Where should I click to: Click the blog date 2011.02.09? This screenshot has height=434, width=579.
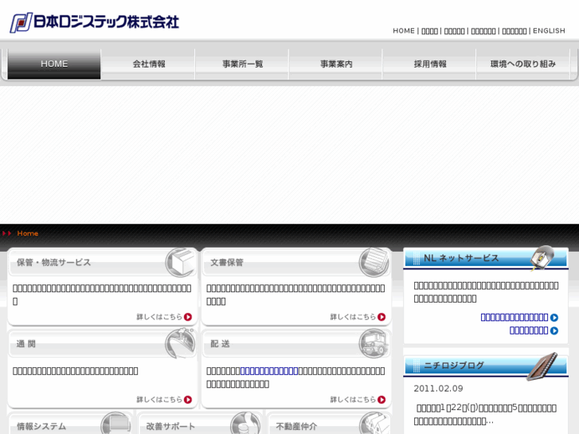pos(438,389)
